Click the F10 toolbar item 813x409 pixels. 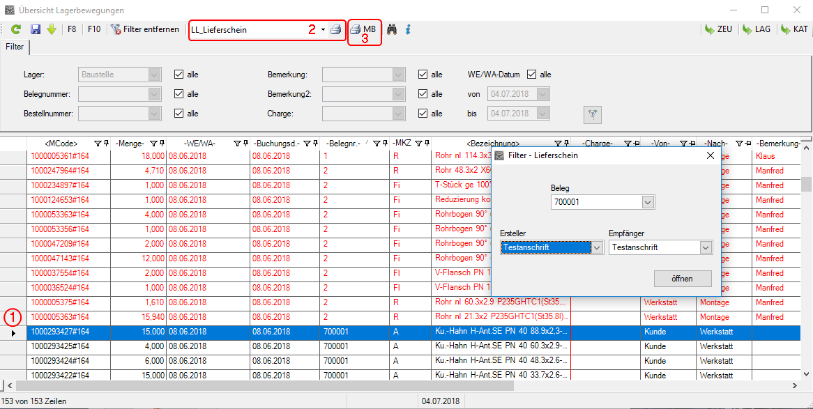click(94, 30)
